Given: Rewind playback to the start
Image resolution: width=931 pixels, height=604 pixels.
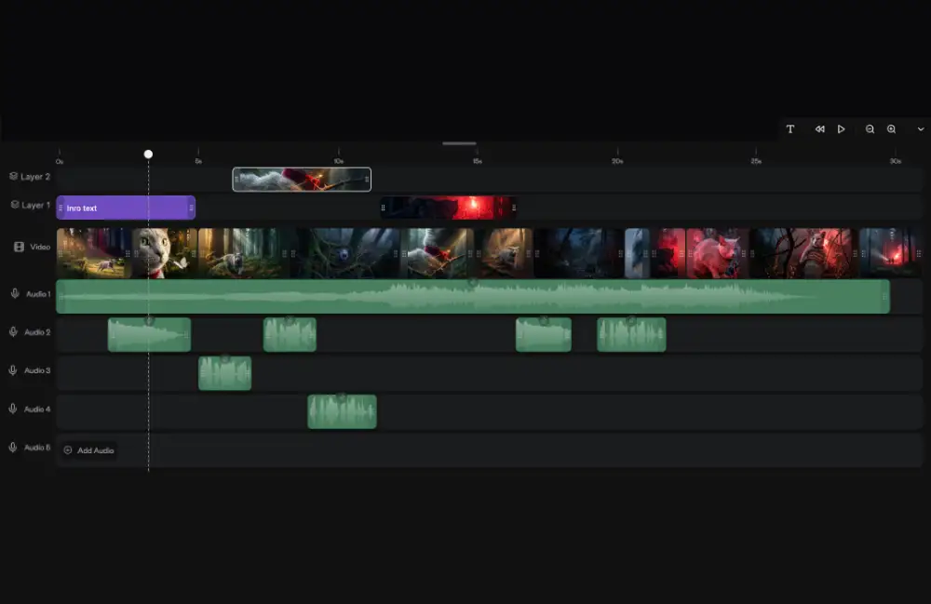Looking at the screenshot, I should pyautogui.click(x=819, y=129).
